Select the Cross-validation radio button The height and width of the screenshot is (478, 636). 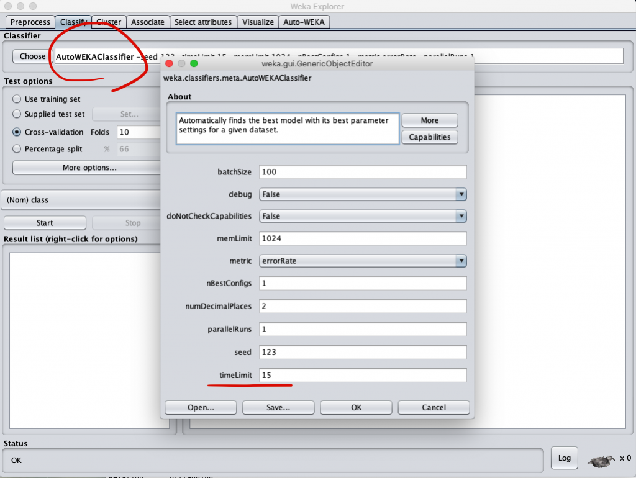pos(17,132)
